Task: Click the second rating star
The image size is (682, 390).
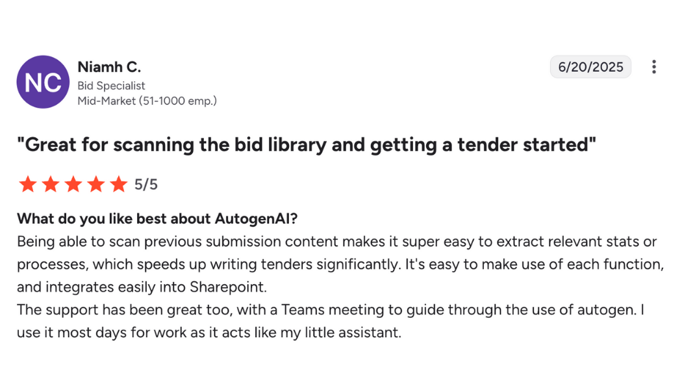Action: pyautogui.click(x=51, y=185)
